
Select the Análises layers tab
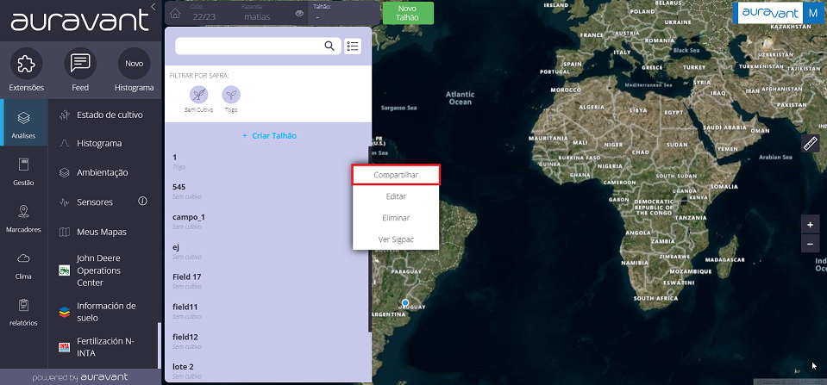point(24,122)
